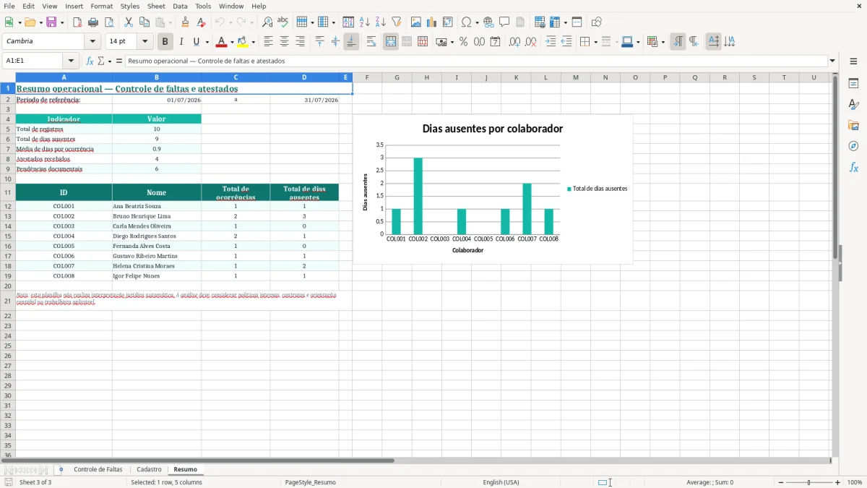Click Sort Ascending icon
Viewport: 867px width, 488px height.
tap(365, 22)
